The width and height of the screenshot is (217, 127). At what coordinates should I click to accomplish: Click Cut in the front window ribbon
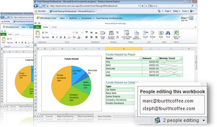[45, 32]
